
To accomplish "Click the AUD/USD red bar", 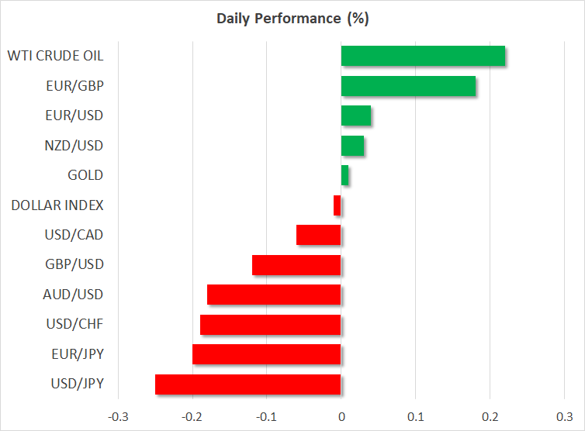I will coord(274,295).
